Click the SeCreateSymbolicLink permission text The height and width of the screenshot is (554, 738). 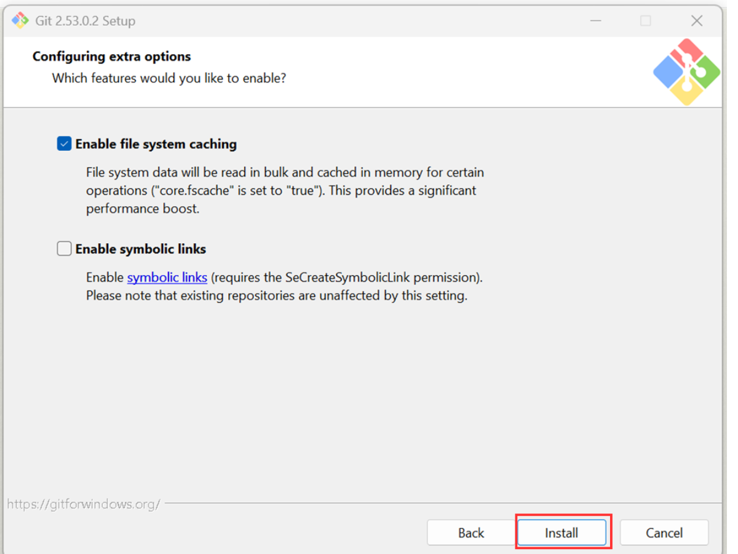[347, 278]
